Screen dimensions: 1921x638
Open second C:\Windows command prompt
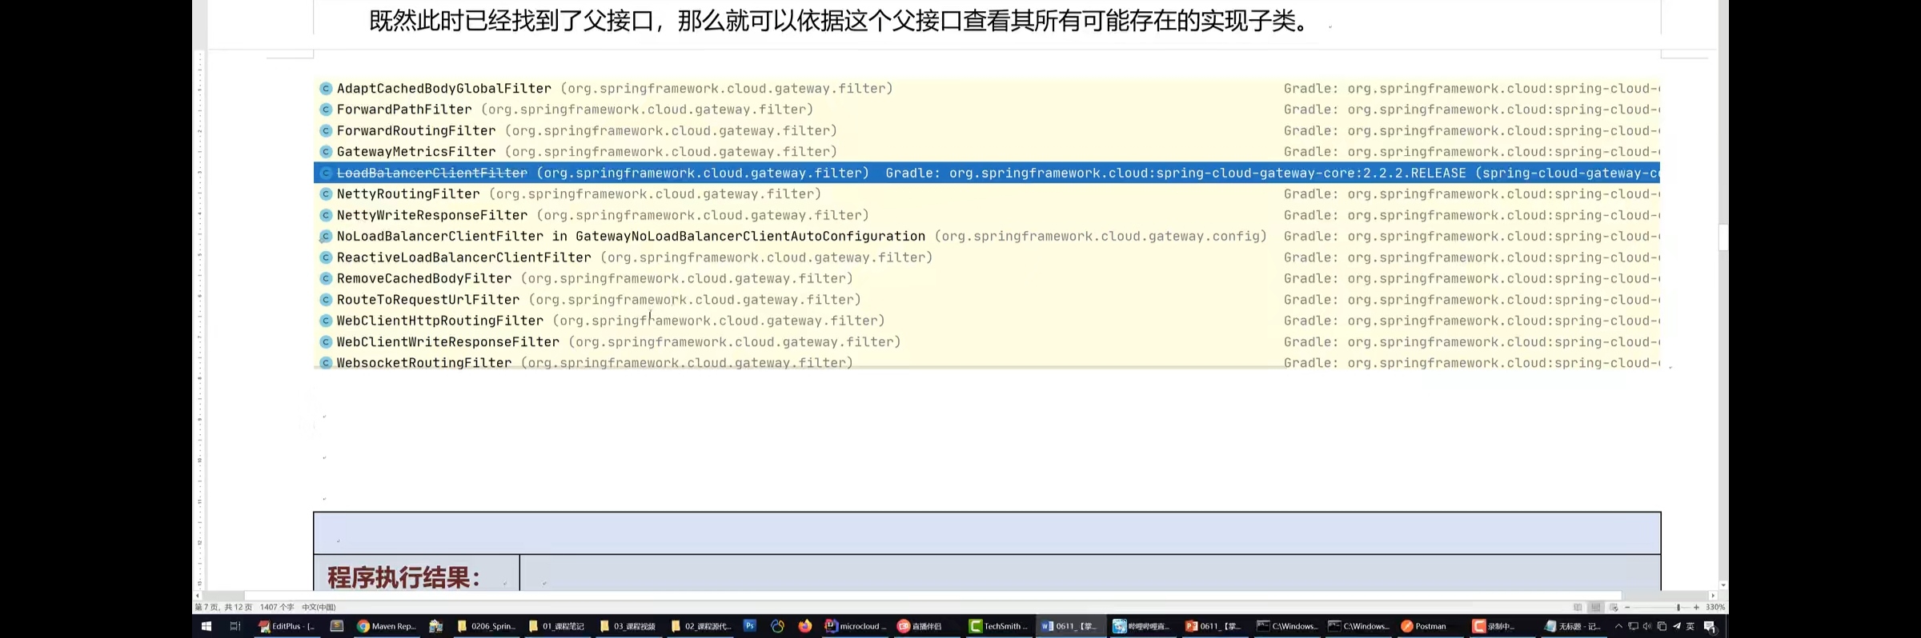tap(1359, 626)
